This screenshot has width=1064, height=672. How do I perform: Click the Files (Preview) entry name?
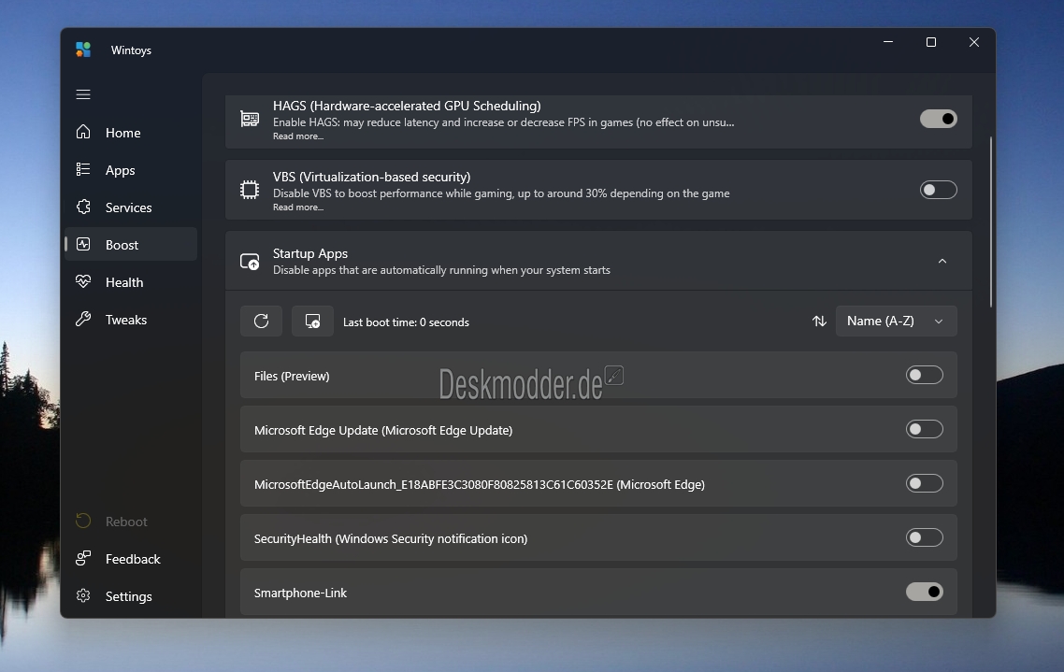[x=291, y=376]
